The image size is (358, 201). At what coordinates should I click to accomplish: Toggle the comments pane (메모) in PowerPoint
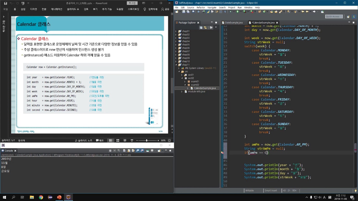click(x=100, y=140)
